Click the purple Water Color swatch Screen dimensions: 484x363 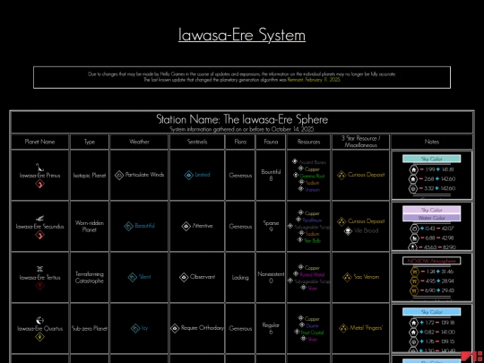point(431,218)
